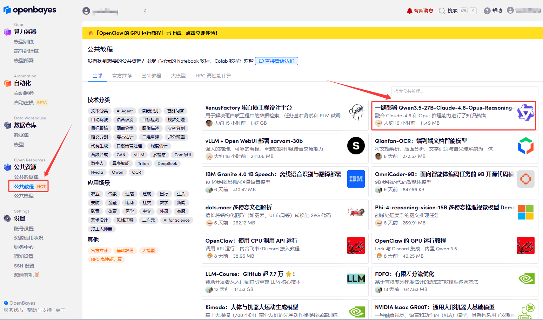Click the 设置 gear icon

click(7, 218)
